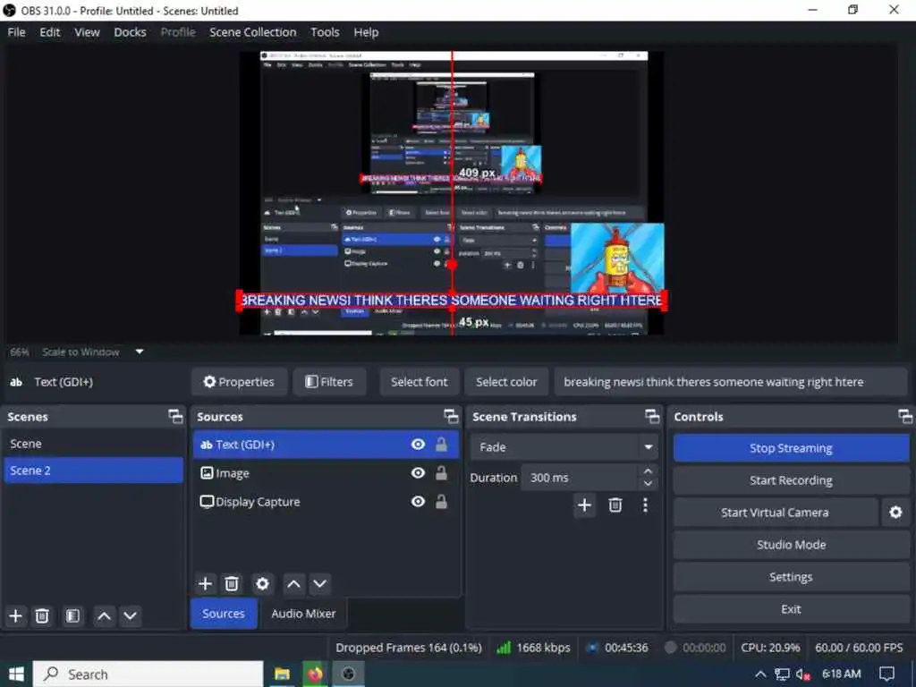Viewport: 916px width, 687px height.
Task: Open notification center in system tray
Action: point(887,674)
